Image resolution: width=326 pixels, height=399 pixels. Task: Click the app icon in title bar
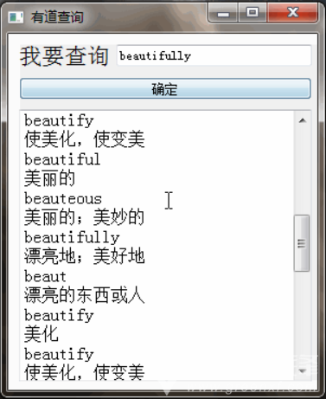(x=16, y=17)
